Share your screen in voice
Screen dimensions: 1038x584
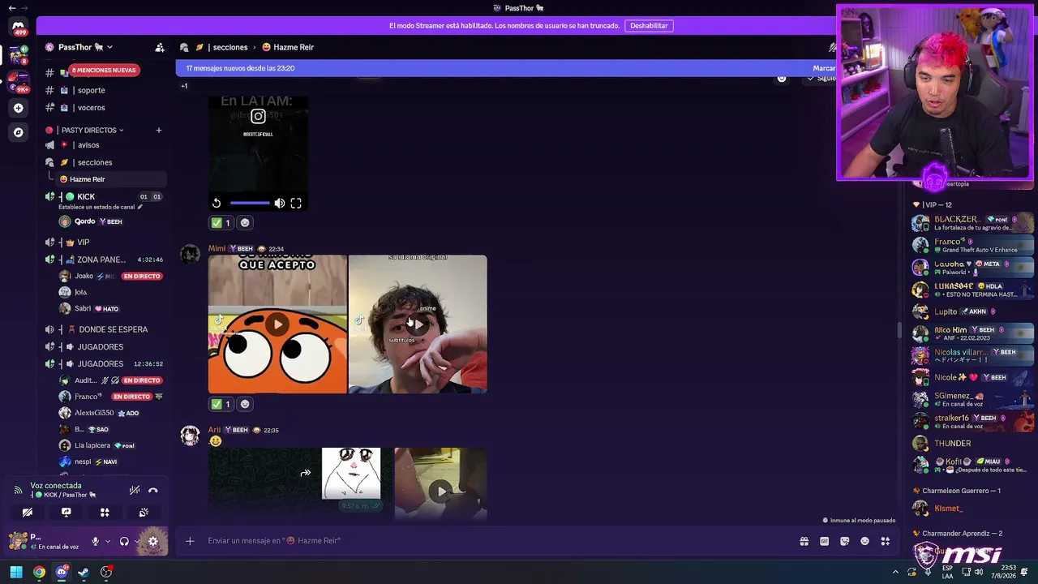click(x=66, y=513)
